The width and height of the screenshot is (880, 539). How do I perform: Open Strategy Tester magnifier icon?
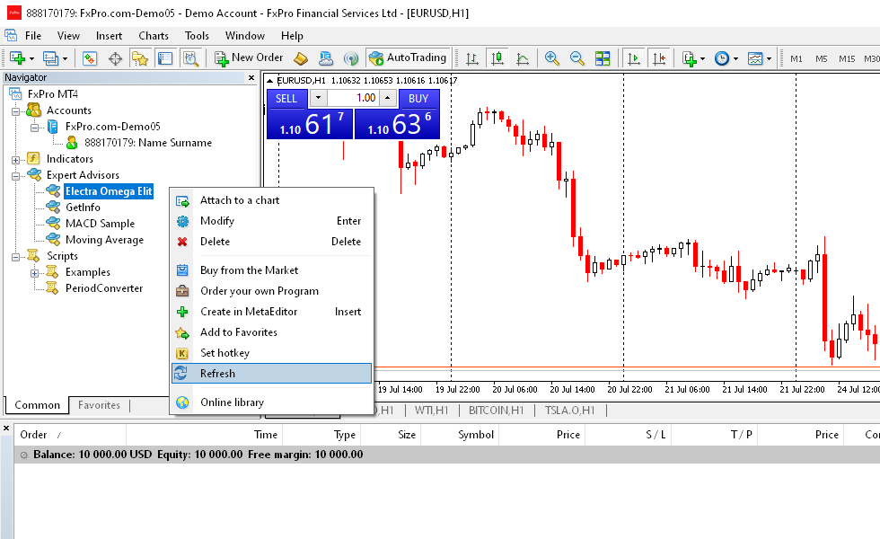click(x=190, y=58)
